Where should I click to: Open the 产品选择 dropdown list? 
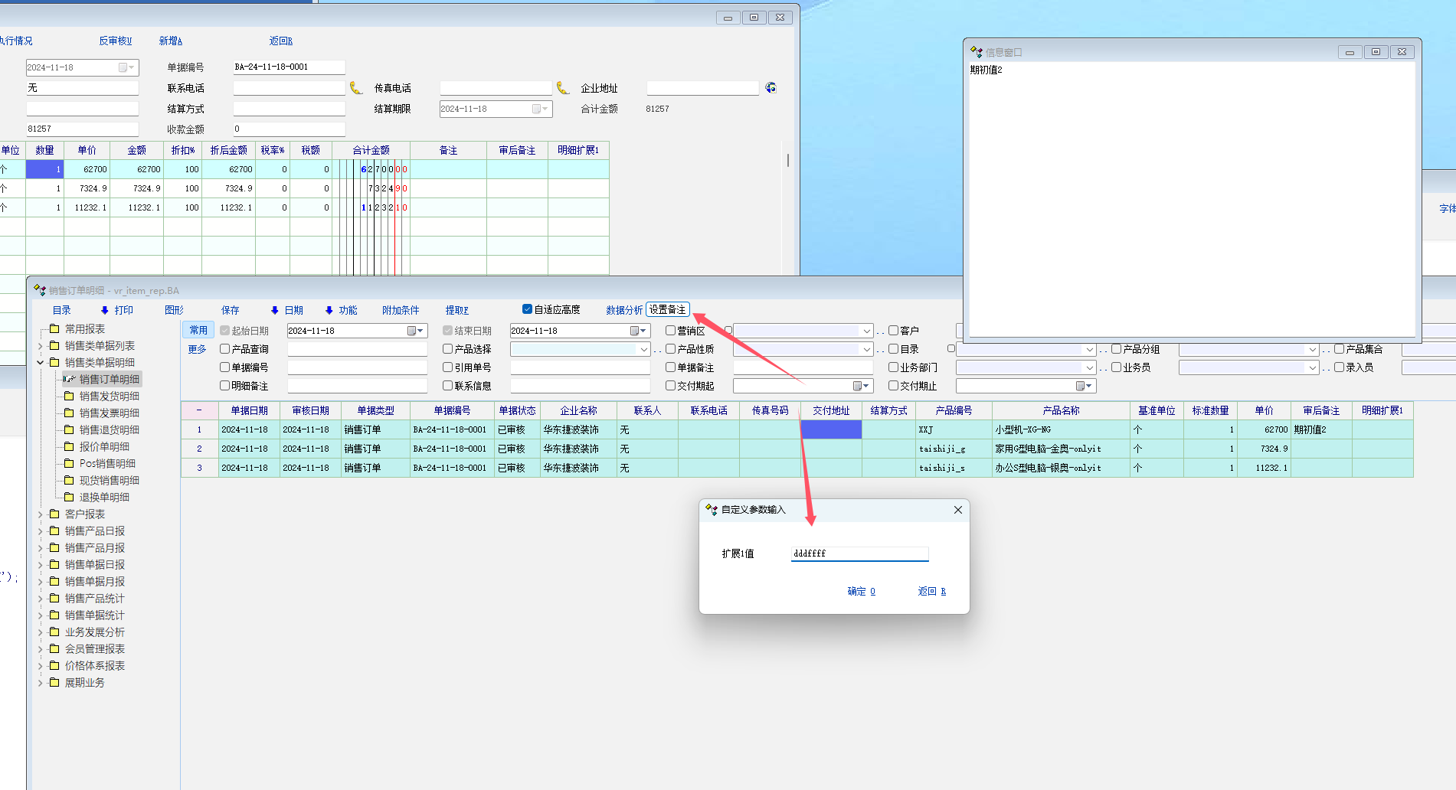[x=643, y=349]
